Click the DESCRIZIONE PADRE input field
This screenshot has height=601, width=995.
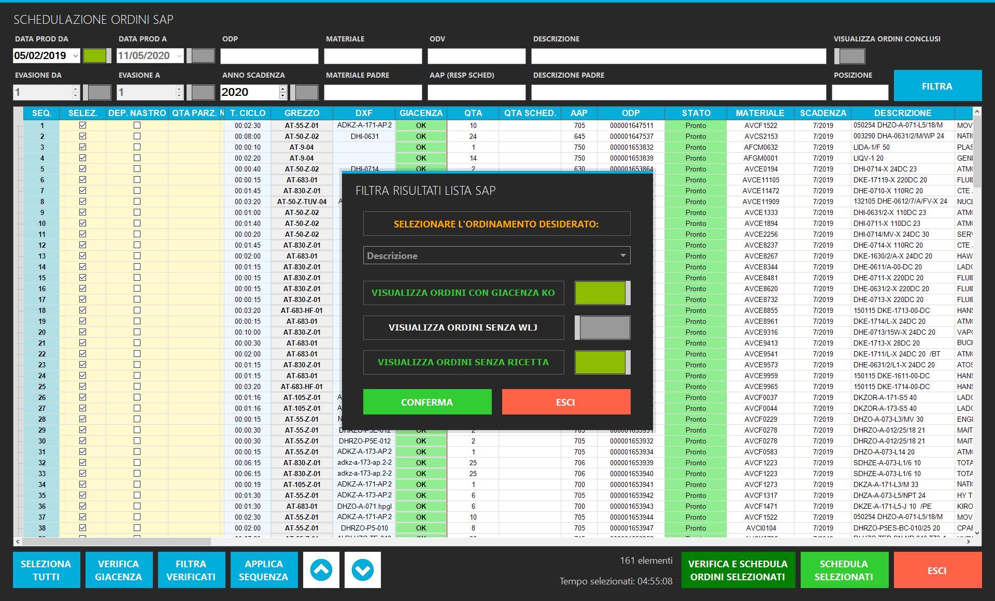[x=679, y=92]
